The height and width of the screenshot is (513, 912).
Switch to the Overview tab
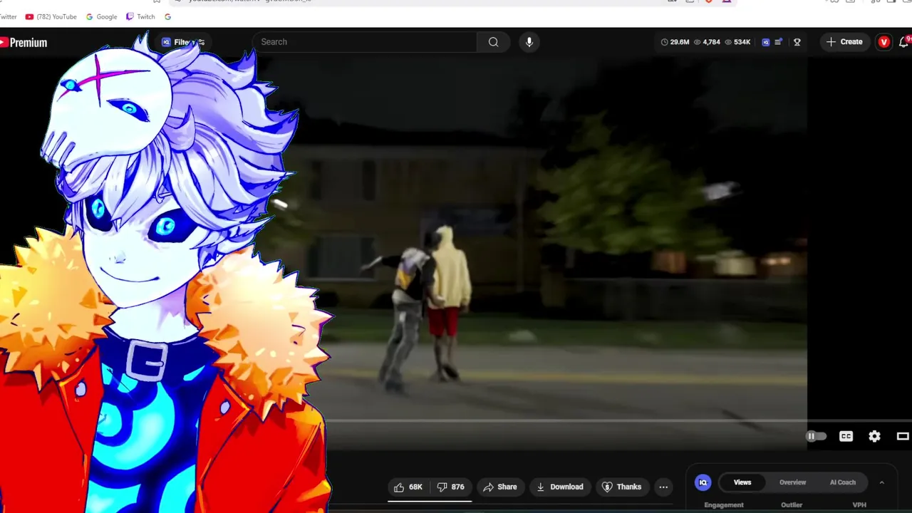[x=792, y=482]
